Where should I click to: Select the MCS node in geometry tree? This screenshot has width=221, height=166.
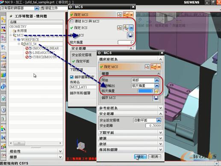[20, 35]
